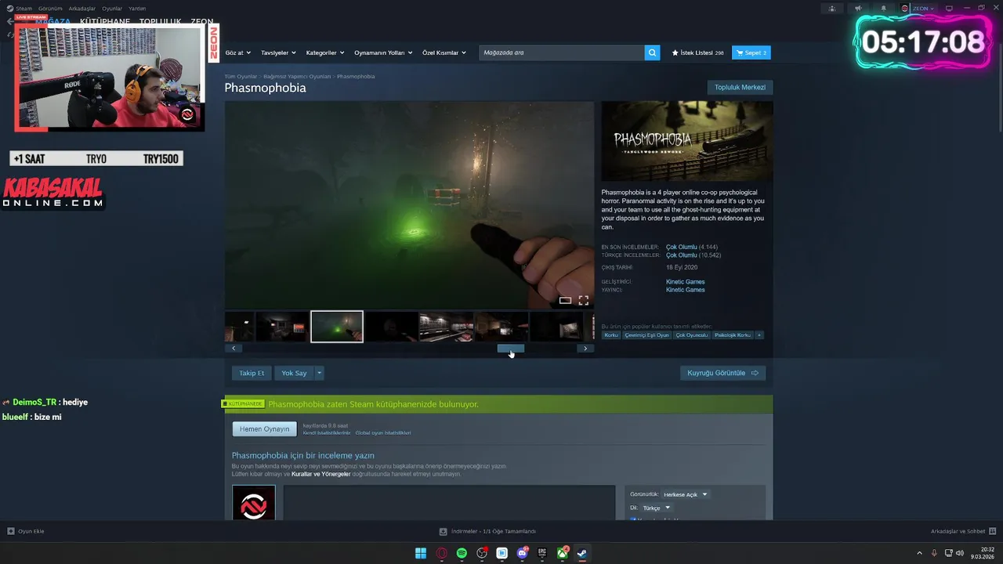
Task: Click the thumbnail strip scrollbar handle
Action: click(x=511, y=349)
